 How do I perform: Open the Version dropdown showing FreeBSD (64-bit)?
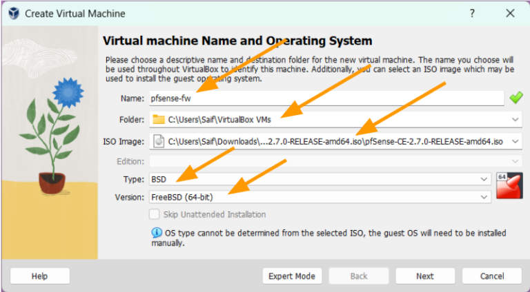(484, 197)
